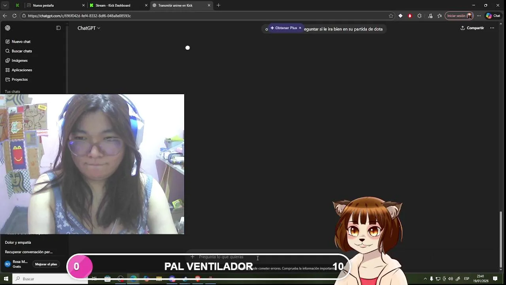
Task: Click the plus attach icon in the prompt box
Action: click(x=193, y=257)
